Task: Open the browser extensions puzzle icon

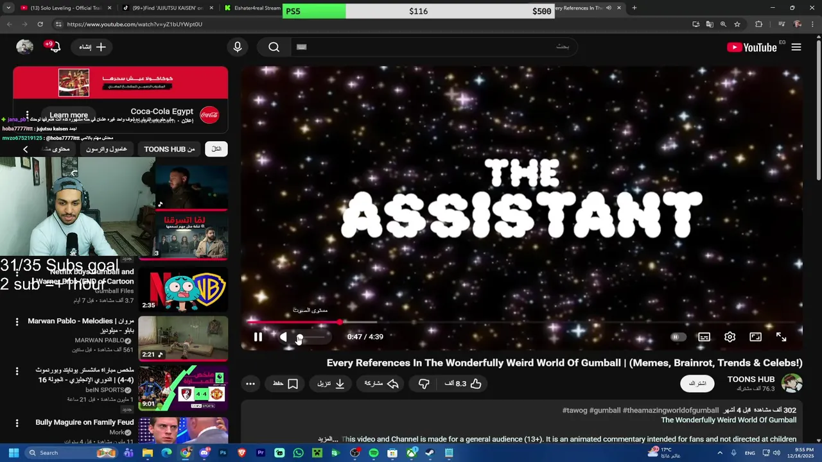Action: tap(759, 24)
